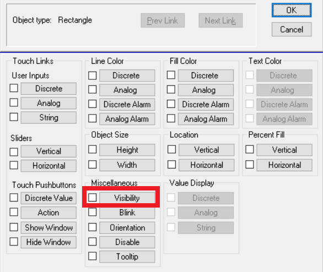Screen dimensions: 323x272
Task: Enable the Percent Fill Horizontal checkbox
Action: click(250, 165)
